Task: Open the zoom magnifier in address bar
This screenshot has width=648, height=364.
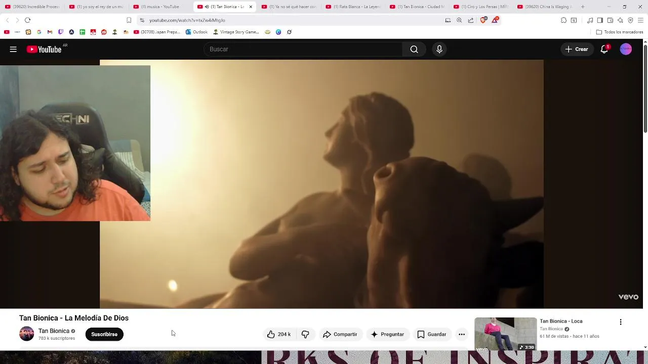Action: tap(459, 20)
